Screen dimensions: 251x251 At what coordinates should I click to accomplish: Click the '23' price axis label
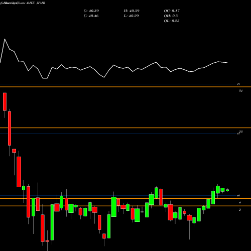coord(240,132)
